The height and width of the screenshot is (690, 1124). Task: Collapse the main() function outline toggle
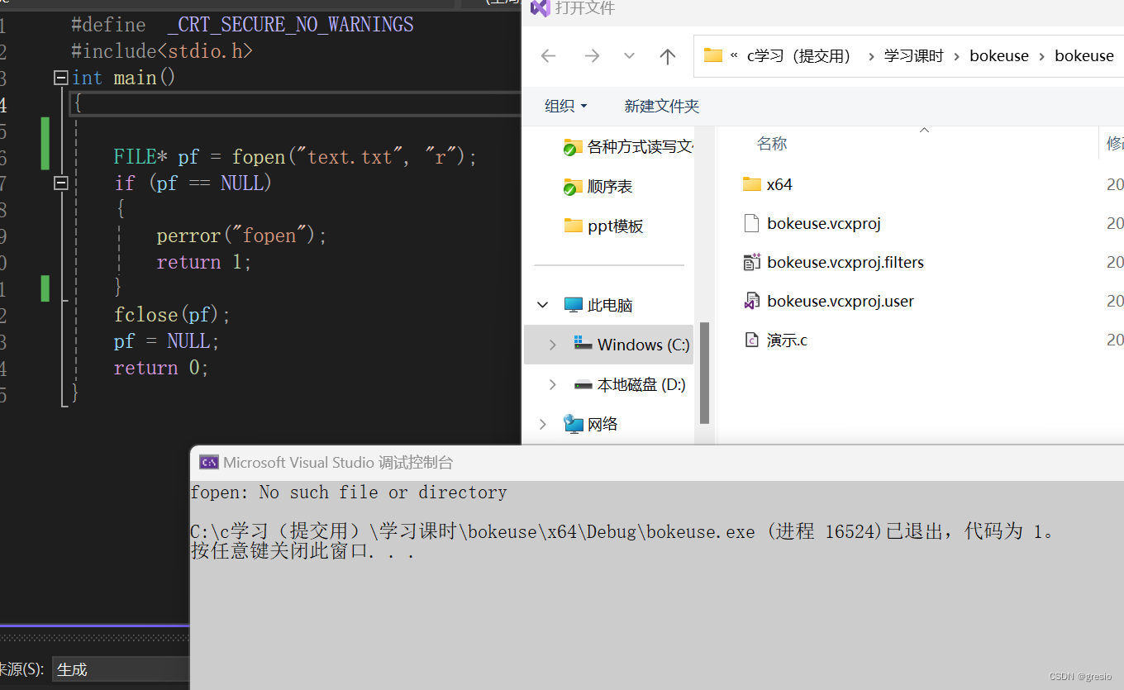[60, 78]
